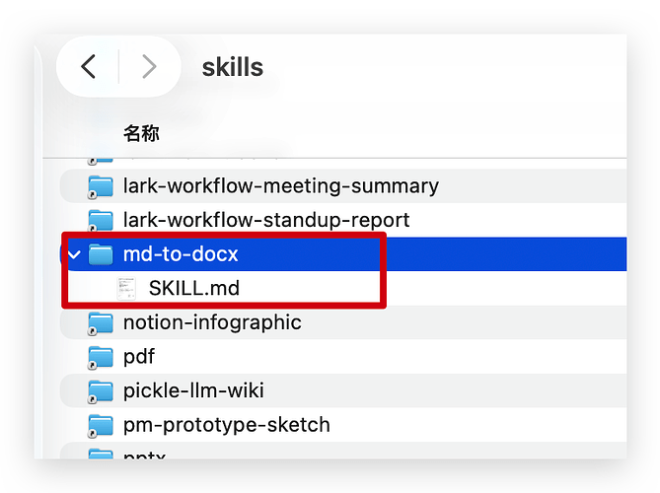Select the notion-infographic folder name
Viewport: 660px width, 493px height.
212,323
